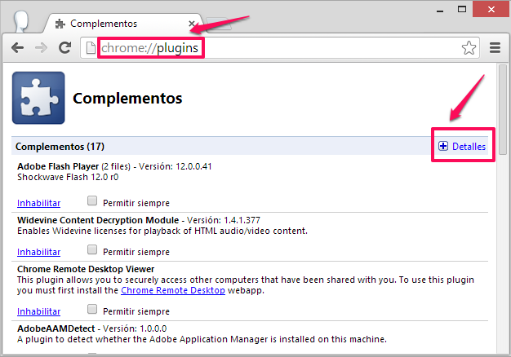The width and height of the screenshot is (511, 357).
Task: Maximize the Chrome window
Action: pos(462,9)
